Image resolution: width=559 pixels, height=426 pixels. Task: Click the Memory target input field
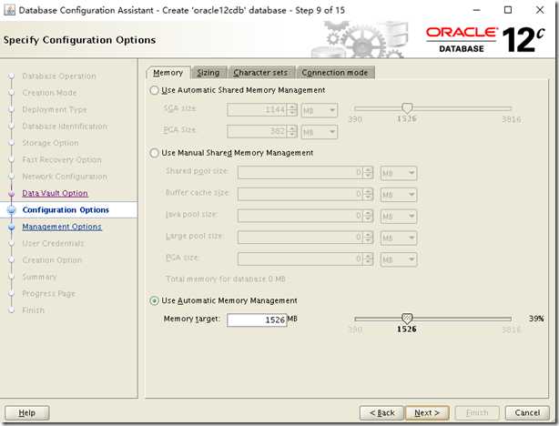(257, 319)
